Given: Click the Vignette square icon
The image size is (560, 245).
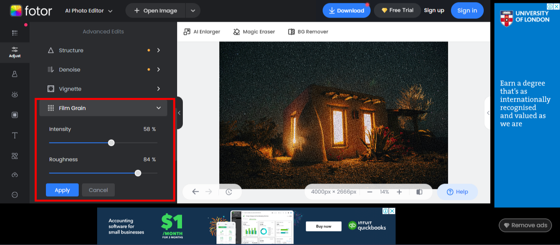Looking at the screenshot, I should click(51, 89).
